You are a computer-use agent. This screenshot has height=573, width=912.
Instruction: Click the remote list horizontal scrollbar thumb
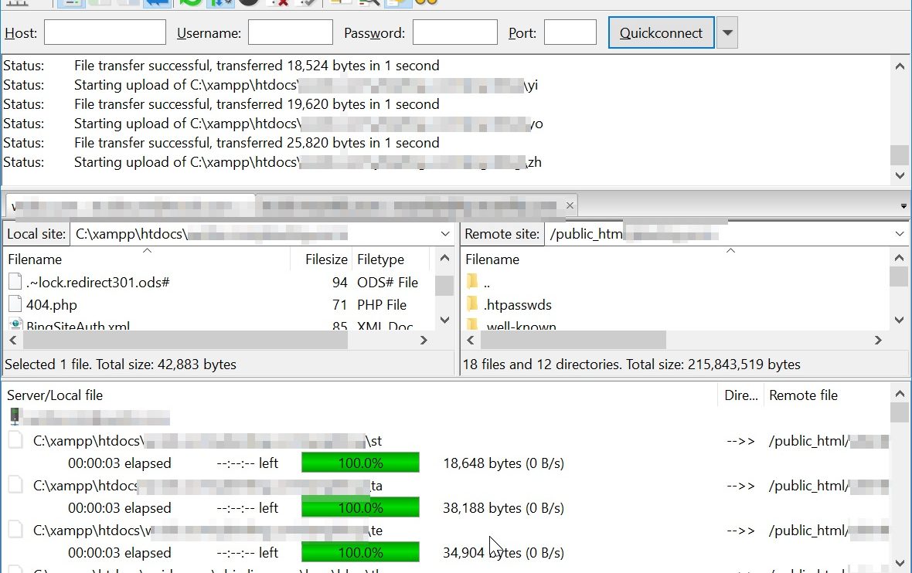pos(573,340)
